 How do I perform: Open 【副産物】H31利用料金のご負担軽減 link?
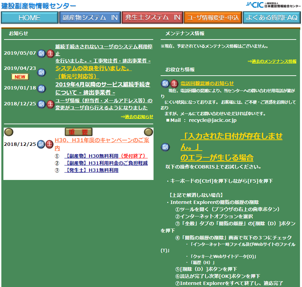click(x=106, y=163)
